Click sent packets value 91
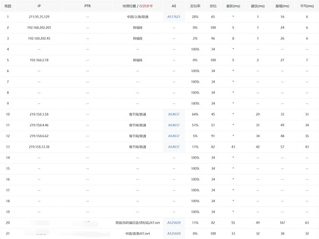This screenshot has height=239, width=319. coord(213,136)
